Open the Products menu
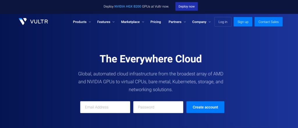This screenshot has height=128, width=298. pyautogui.click(x=80, y=22)
